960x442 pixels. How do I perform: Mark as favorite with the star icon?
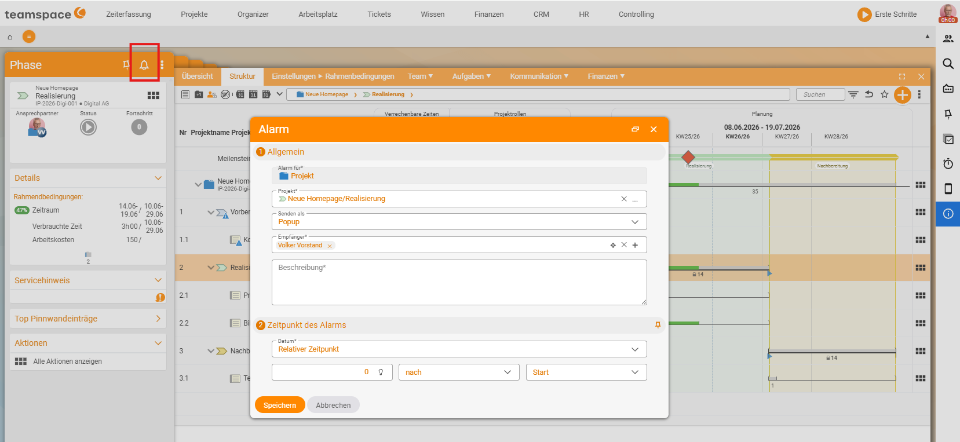pos(884,94)
